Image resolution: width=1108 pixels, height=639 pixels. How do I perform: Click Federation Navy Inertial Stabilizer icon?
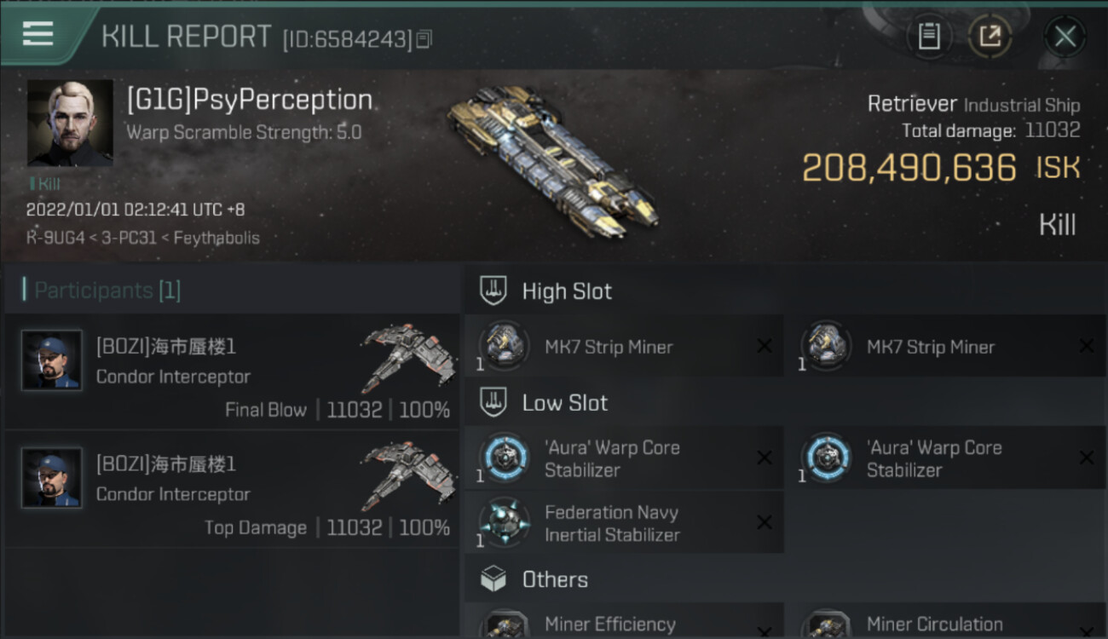tap(504, 523)
